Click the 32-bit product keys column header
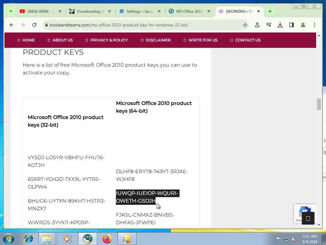The image size is (326, 245). [66, 121]
